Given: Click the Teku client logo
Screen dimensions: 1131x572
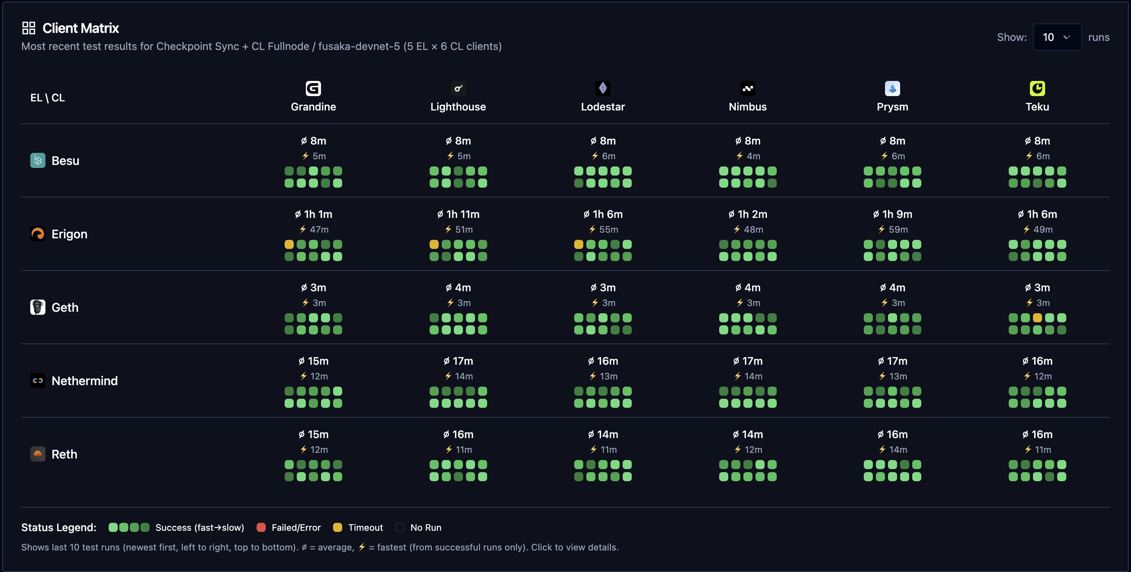Looking at the screenshot, I should point(1037,88).
